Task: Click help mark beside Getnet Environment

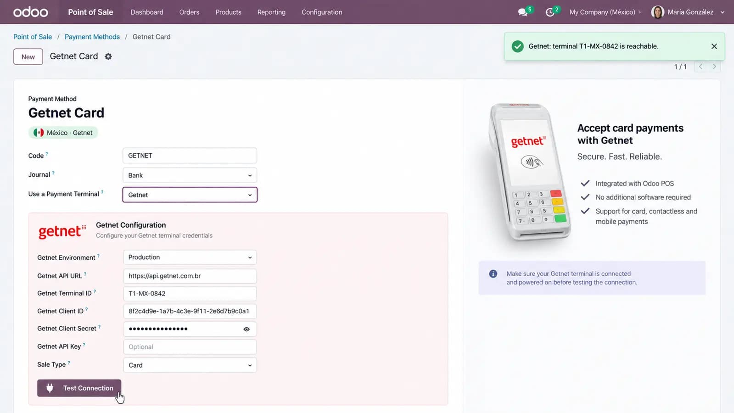Action: [98, 256]
